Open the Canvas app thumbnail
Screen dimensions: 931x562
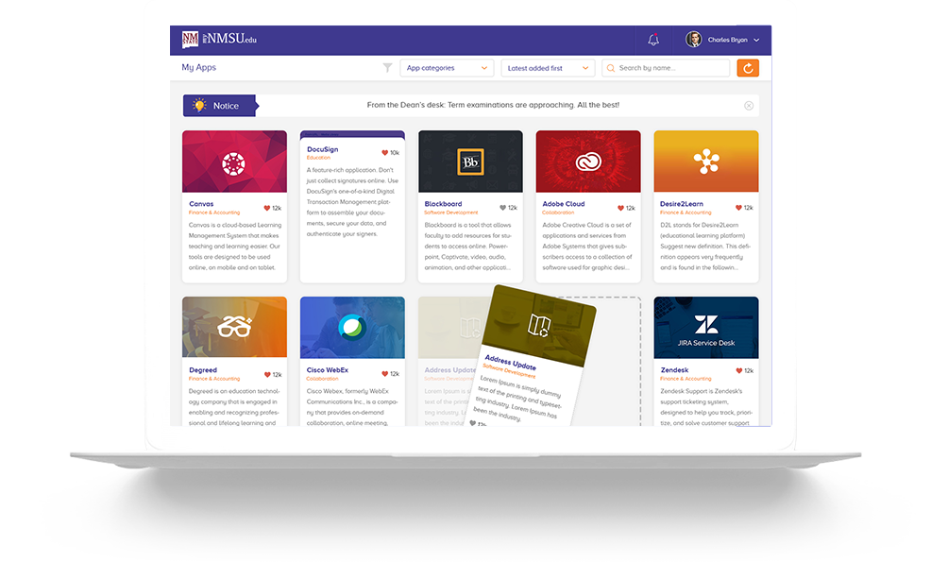pyautogui.click(x=234, y=162)
